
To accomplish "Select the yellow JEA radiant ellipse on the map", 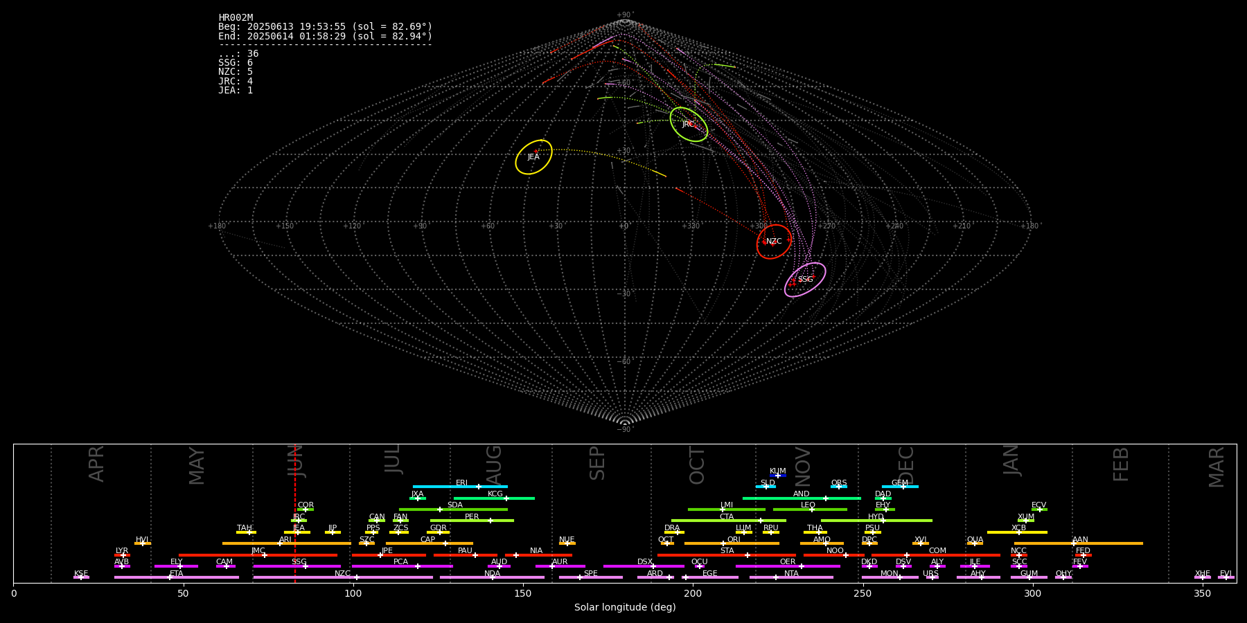I will click(x=533, y=157).
